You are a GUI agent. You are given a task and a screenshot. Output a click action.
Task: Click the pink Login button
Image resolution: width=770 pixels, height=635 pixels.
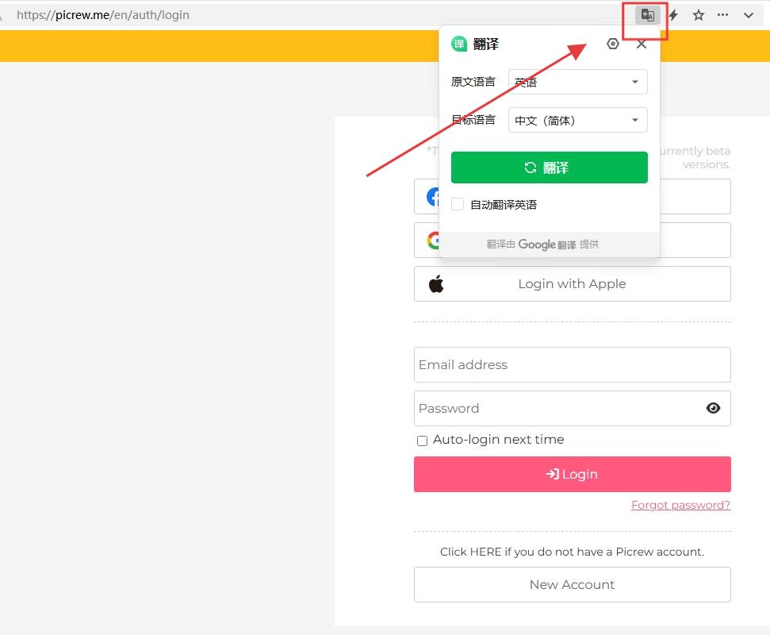[x=573, y=475]
